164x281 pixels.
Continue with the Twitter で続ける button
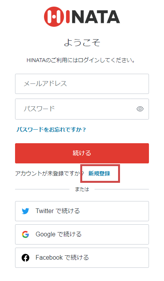[x=82, y=211]
